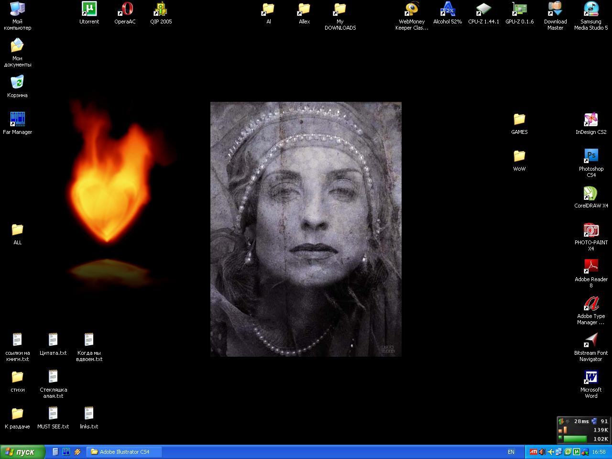Open QIP 2005 messenger
The image size is (612, 459).
pos(161,9)
